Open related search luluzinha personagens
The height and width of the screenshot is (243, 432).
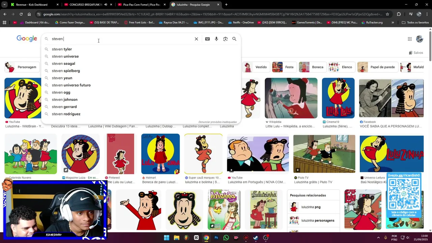[x=314, y=220]
